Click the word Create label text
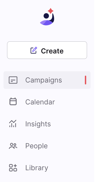Screen dimensions: 99x182 point(52,51)
